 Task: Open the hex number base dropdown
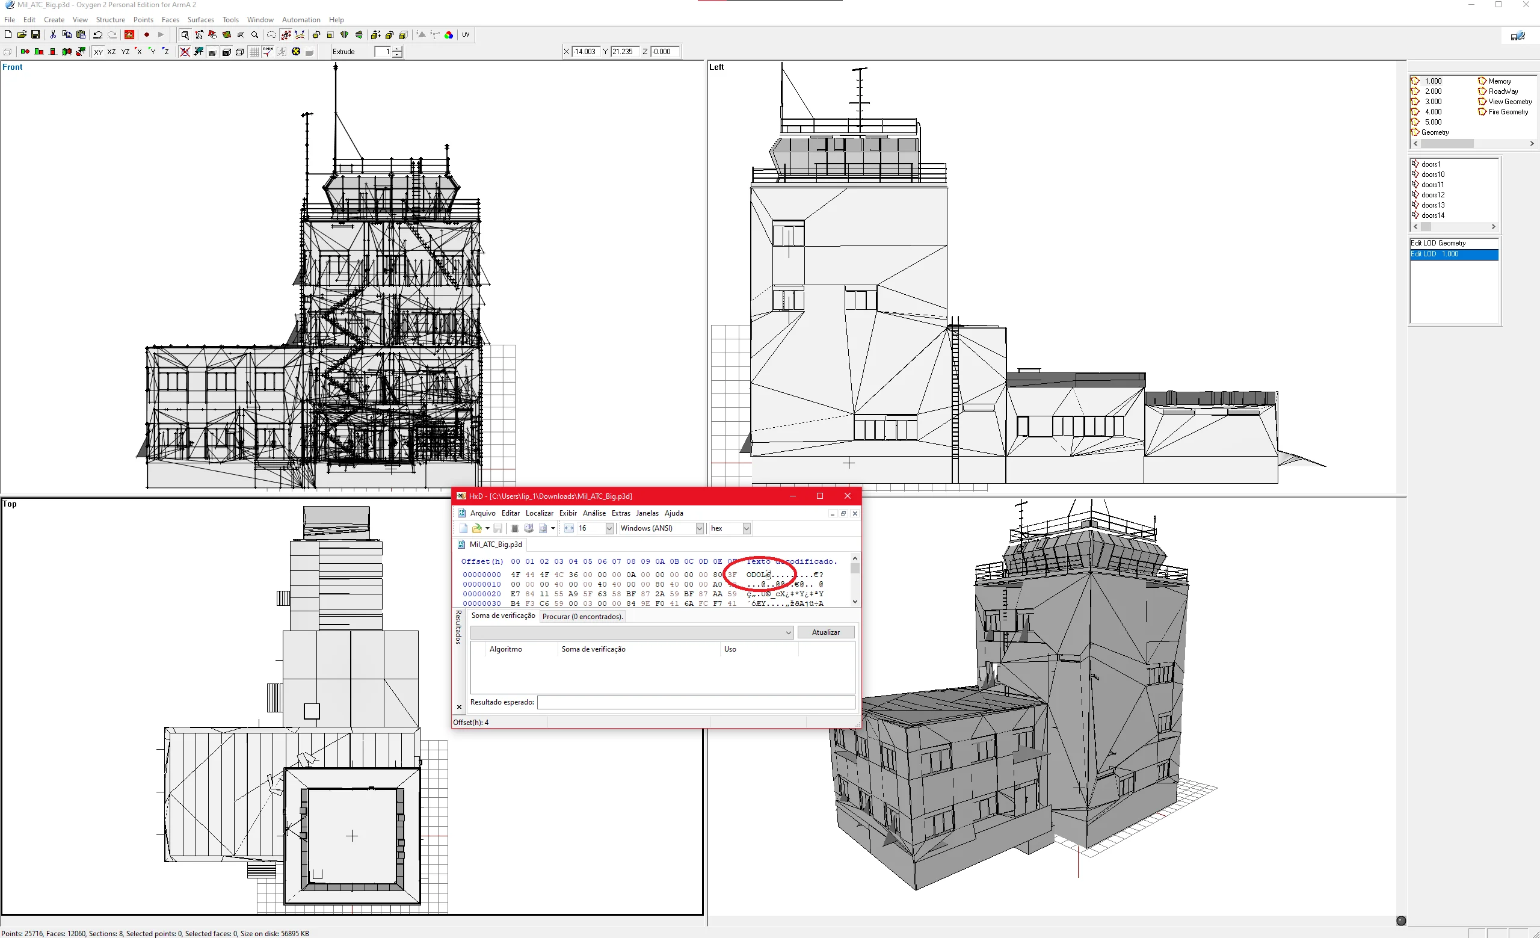747,529
